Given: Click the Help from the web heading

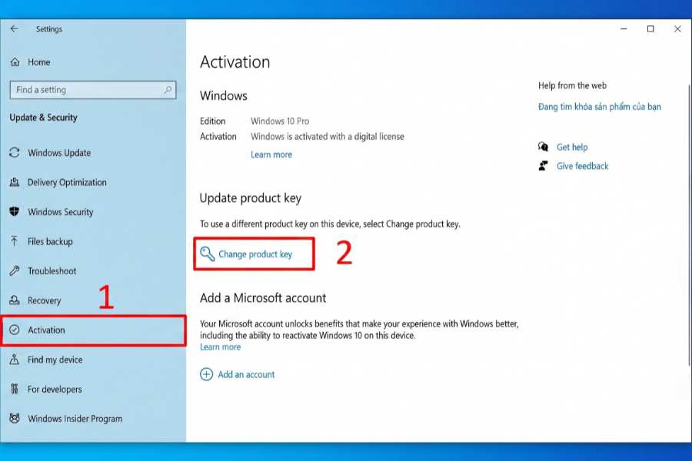Looking at the screenshot, I should (572, 85).
